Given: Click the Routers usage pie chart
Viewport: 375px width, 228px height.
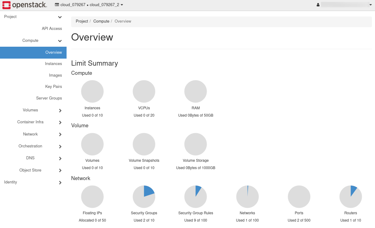Looking at the screenshot, I should point(351,197).
